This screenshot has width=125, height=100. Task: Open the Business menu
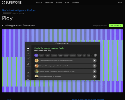pyautogui.click(x=59, y=2)
